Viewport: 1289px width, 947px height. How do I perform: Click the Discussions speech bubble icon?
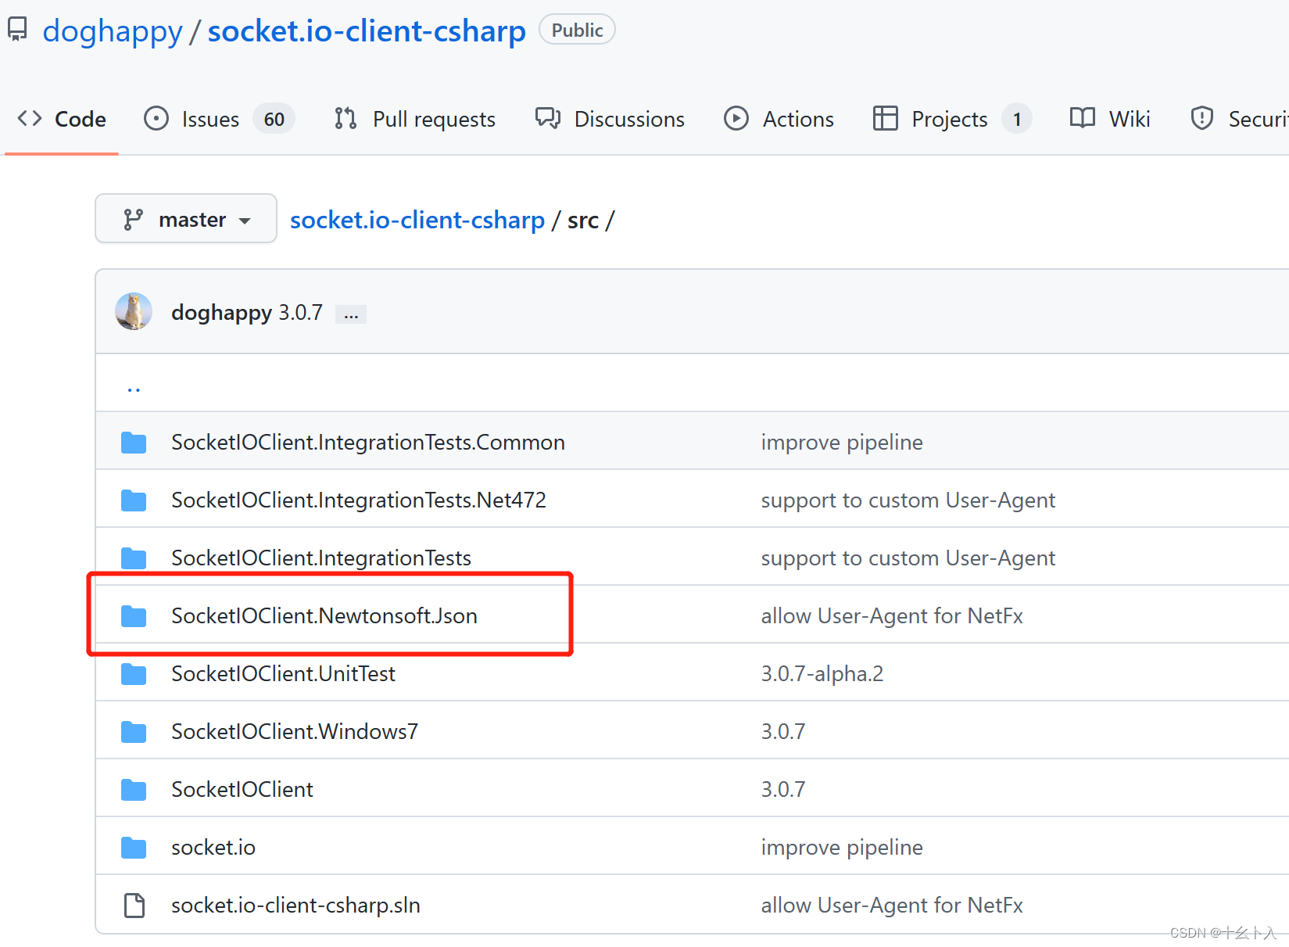(x=548, y=118)
